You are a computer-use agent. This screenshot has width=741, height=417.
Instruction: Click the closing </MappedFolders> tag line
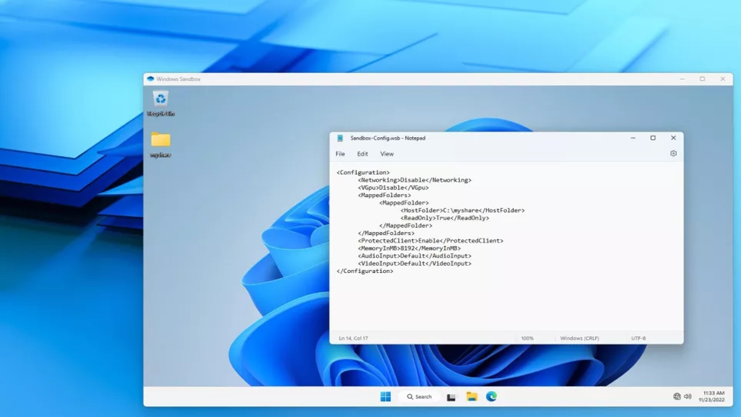(386, 234)
